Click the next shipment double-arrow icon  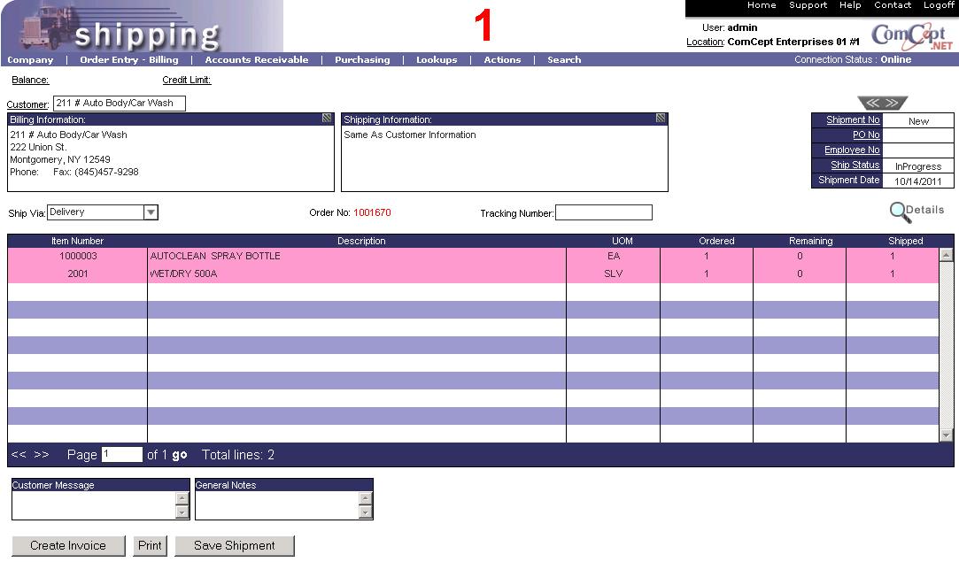(x=892, y=104)
